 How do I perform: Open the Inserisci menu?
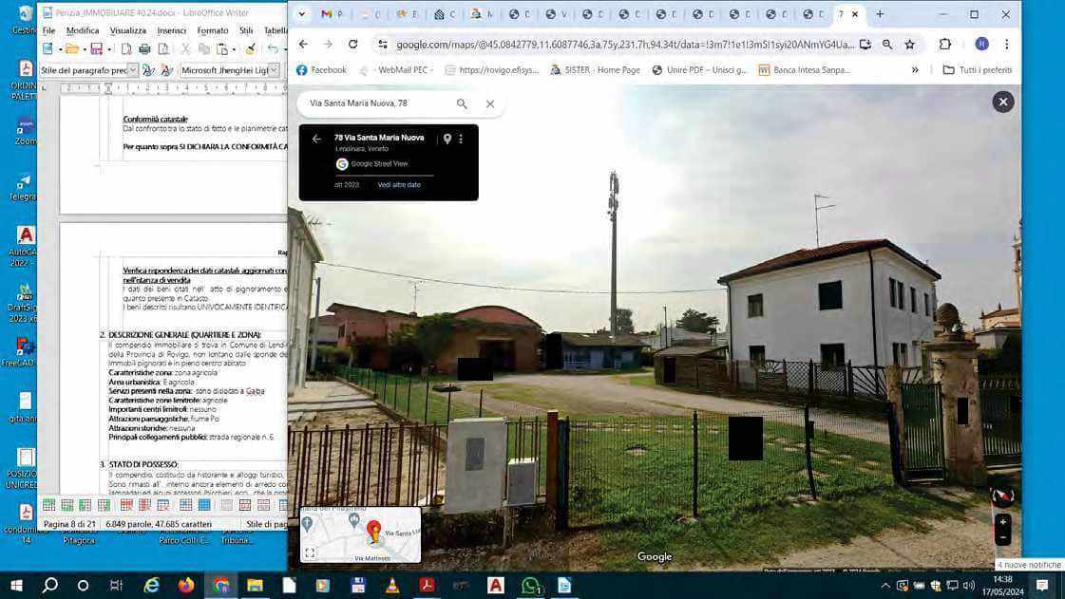[172, 30]
